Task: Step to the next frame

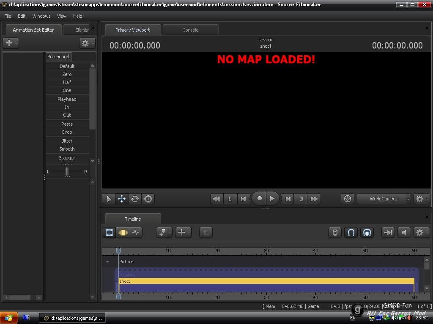Action: pyautogui.click(x=288, y=199)
